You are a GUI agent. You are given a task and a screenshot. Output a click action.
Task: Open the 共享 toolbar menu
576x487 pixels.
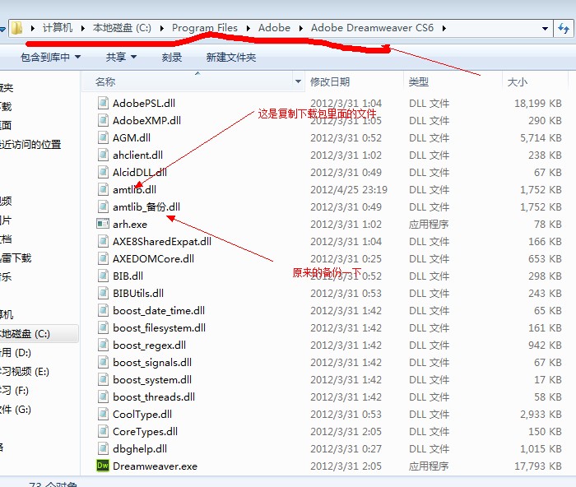pyautogui.click(x=121, y=58)
